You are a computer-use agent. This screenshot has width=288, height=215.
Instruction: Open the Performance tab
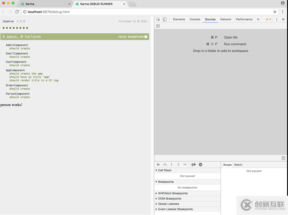tap(244, 19)
